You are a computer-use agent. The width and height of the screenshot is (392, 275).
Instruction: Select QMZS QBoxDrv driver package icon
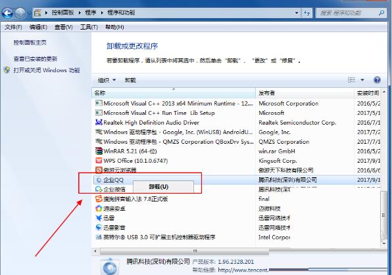99,142
